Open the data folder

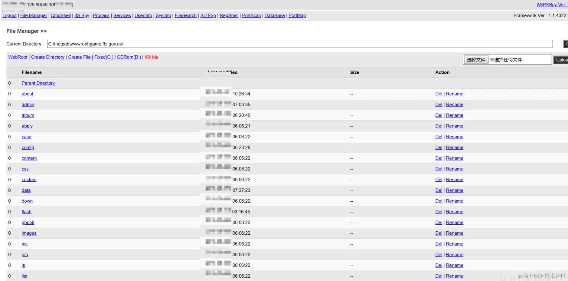[x=26, y=190]
